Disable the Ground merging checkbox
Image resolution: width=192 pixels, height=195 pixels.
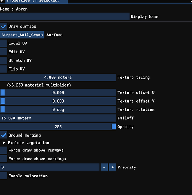pos(4,135)
